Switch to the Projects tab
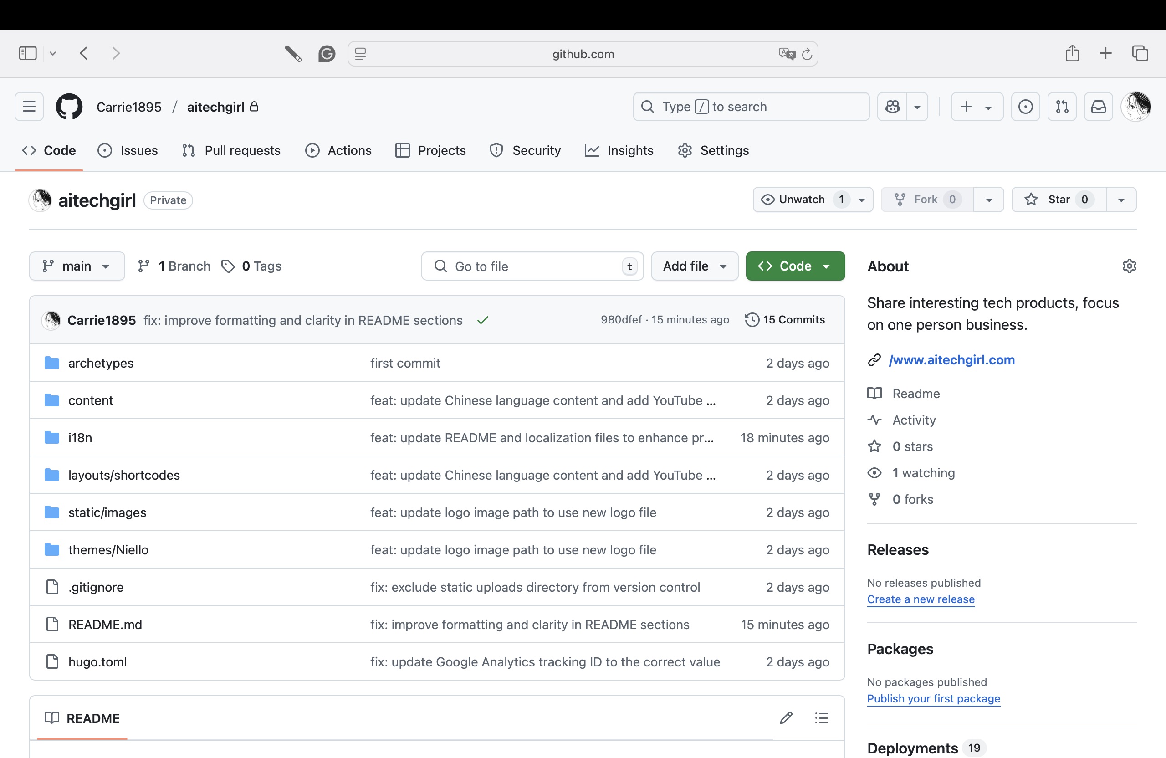This screenshot has height=758, width=1166. 430,150
